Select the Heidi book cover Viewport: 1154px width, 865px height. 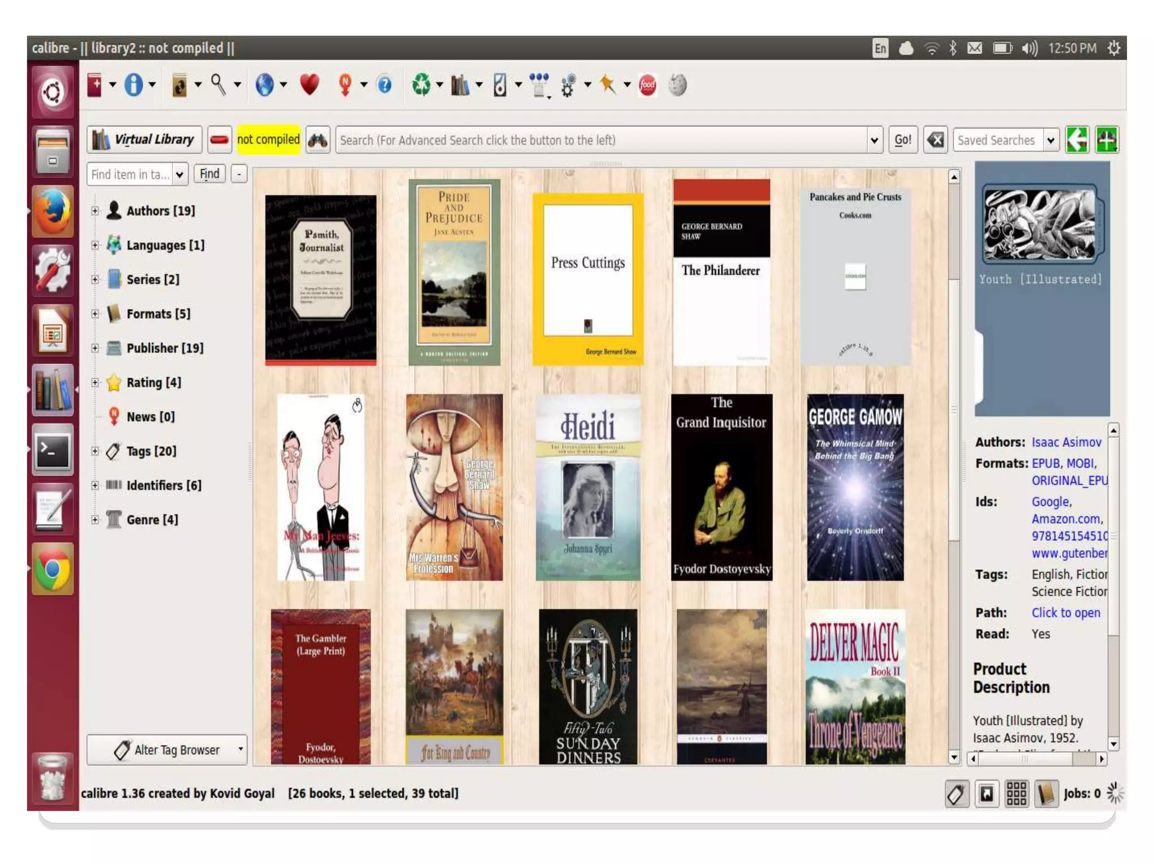(x=588, y=487)
